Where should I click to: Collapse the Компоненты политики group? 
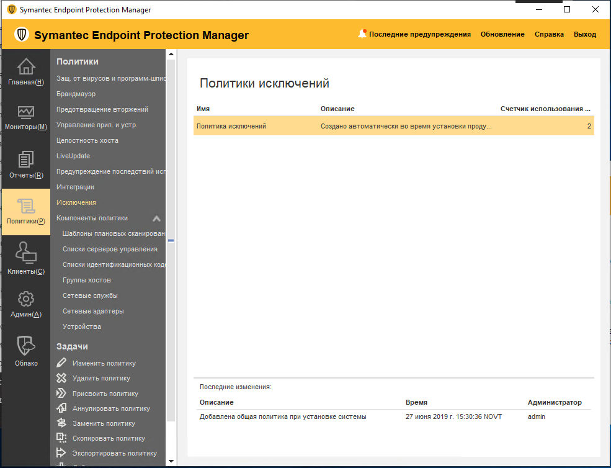[157, 218]
